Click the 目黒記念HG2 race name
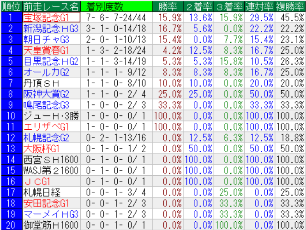This screenshot has height=230, width=306. click(x=50, y=61)
